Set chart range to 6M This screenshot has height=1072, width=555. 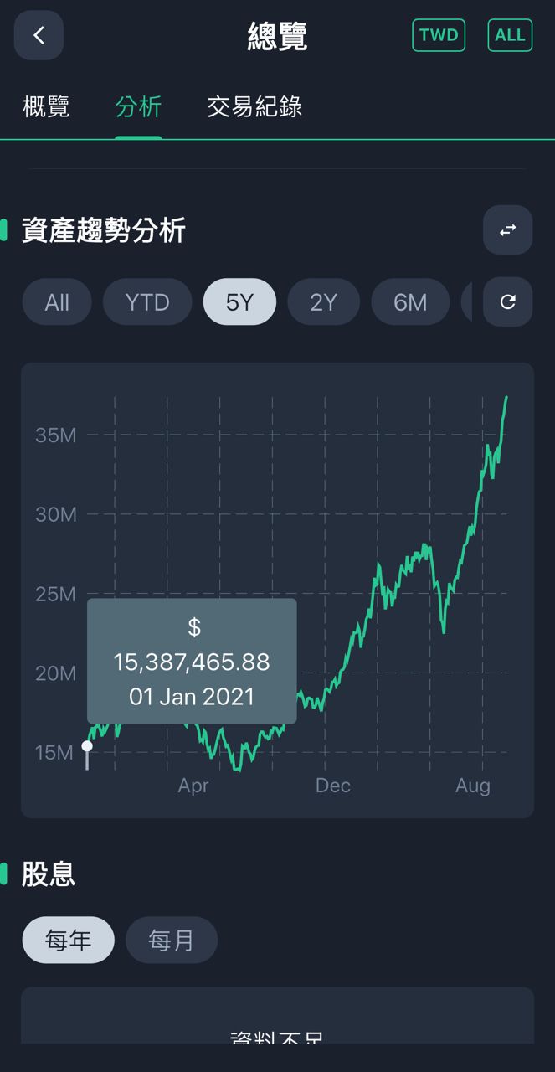[x=410, y=301]
